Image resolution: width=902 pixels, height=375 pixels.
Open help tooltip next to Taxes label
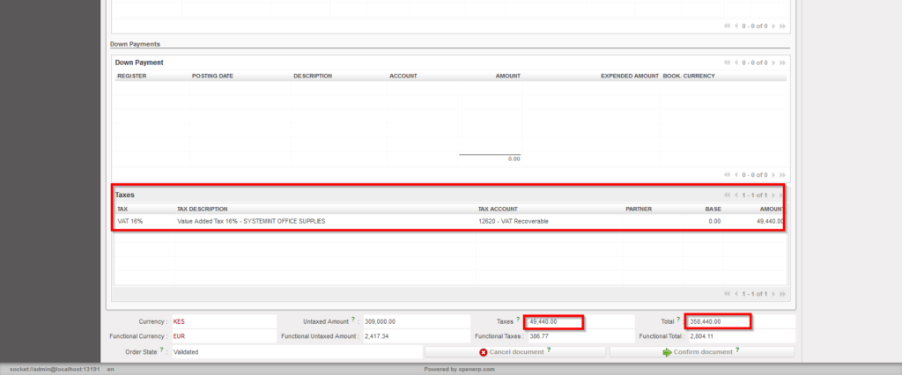click(x=518, y=320)
